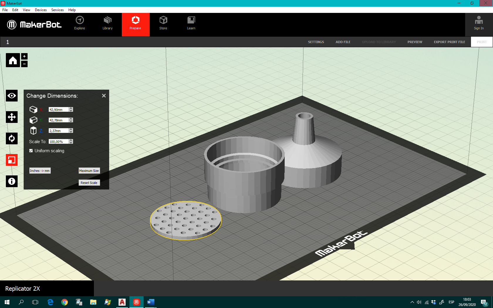Screen dimensions: 493x308
Task: Click the Y dimension input field
Action: tap(59, 120)
